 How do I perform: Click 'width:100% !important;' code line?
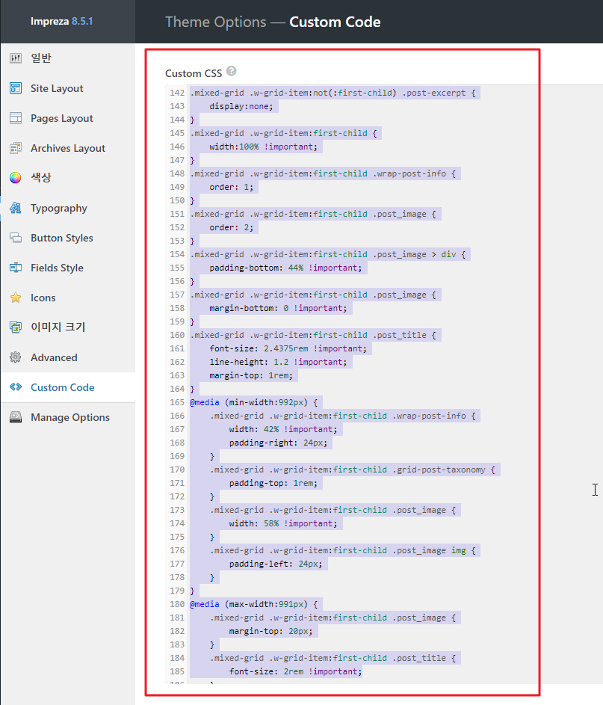[263, 147]
